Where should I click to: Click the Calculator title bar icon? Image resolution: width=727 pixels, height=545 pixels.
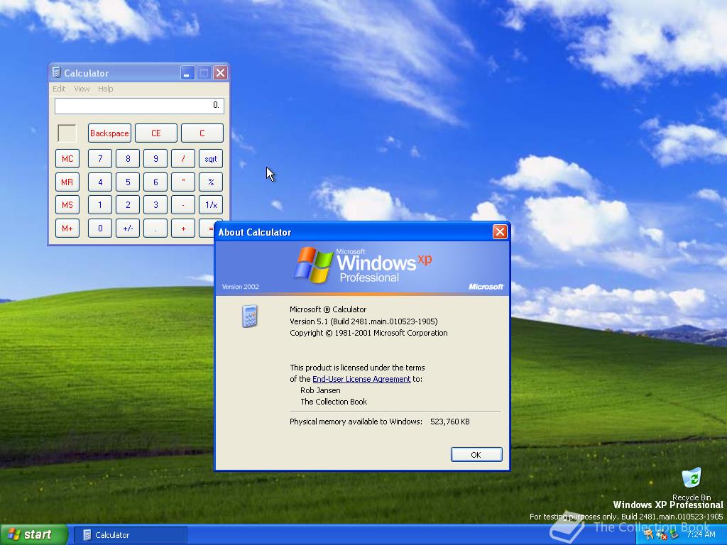click(x=56, y=73)
